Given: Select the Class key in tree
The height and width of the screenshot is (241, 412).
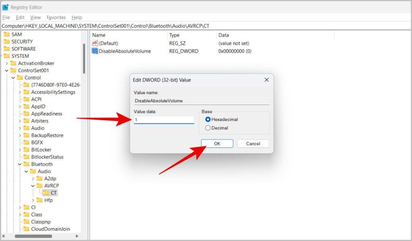Looking at the screenshot, I should pos(37,214).
